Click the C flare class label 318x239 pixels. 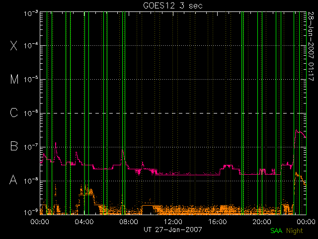click(14, 113)
